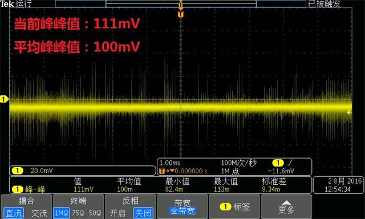
Task: Choose 50Ω termination
Action: pos(95,213)
